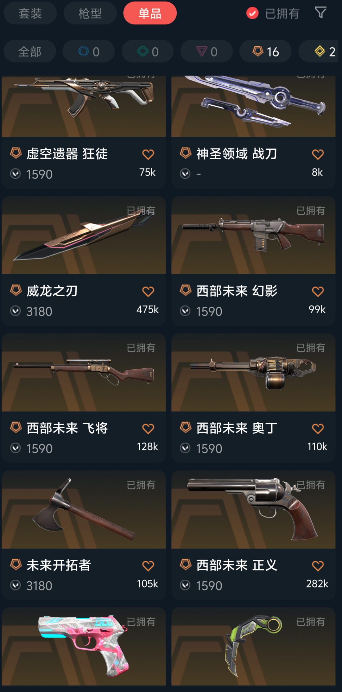Favorite 未来开拓者 axe with heart

[148, 566]
